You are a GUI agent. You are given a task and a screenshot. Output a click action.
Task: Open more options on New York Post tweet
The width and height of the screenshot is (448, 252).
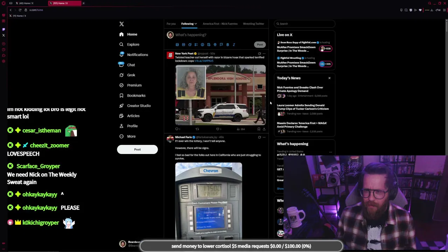pyautogui.click(x=264, y=54)
